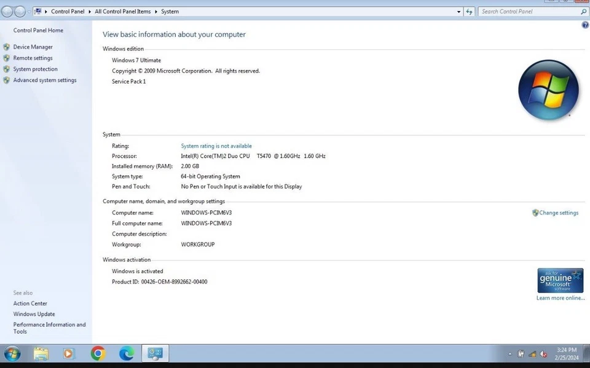Navigate to All Control Panel Items breadcrumb
590x368 pixels.
122,11
